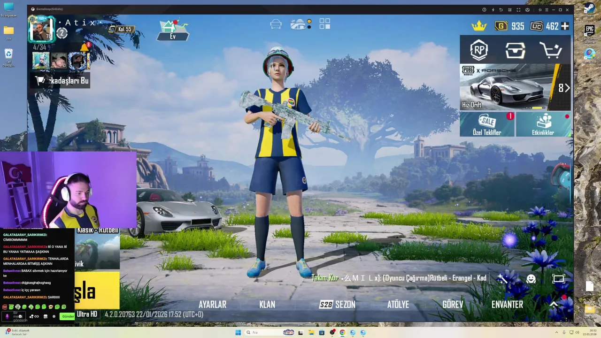
Task: Select the first friend avatar thumbnail
Action: (41, 61)
